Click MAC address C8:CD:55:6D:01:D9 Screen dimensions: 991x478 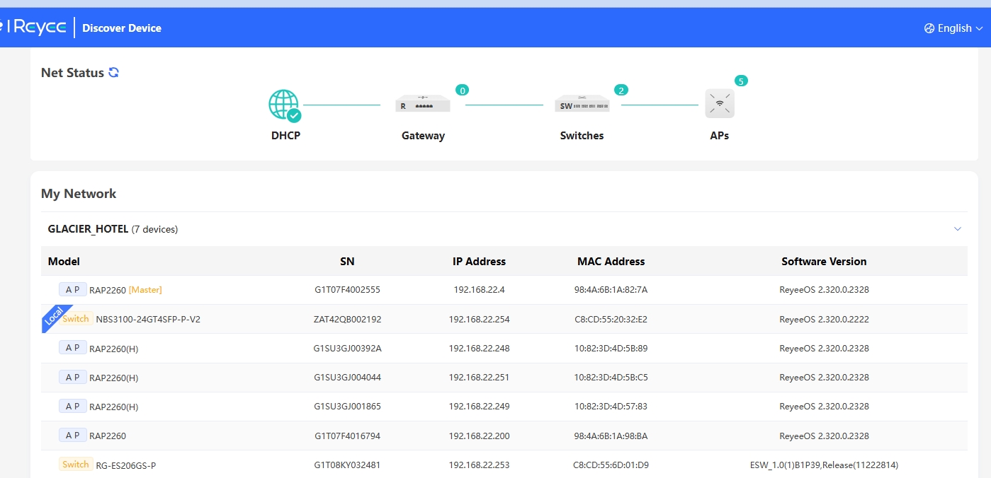[x=611, y=465]
